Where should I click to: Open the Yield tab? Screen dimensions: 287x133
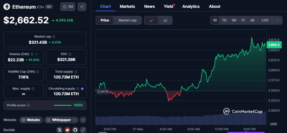pyautogui.click(x=168, y=6)
